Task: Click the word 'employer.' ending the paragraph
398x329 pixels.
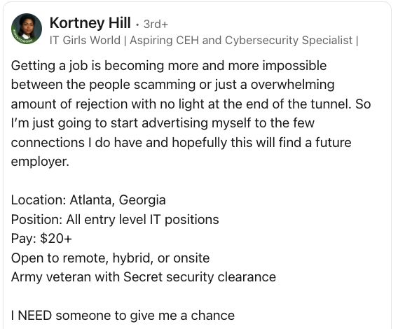Action: [x=40, y=162]
